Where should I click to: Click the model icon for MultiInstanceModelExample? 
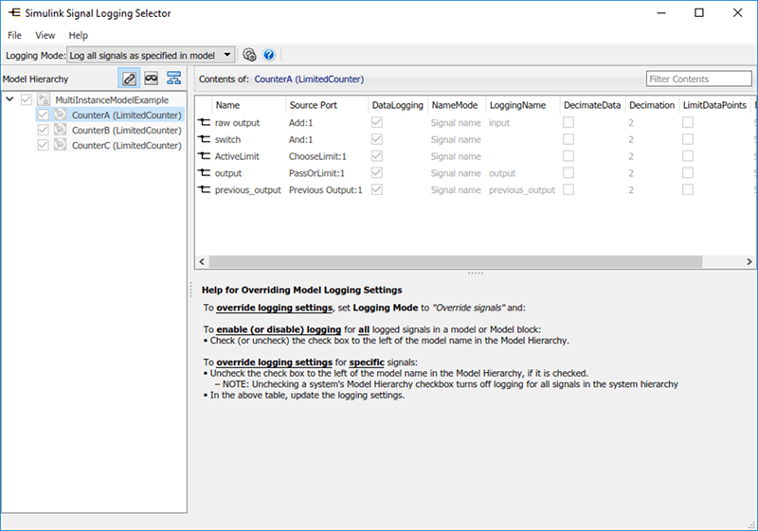(44, 99)
